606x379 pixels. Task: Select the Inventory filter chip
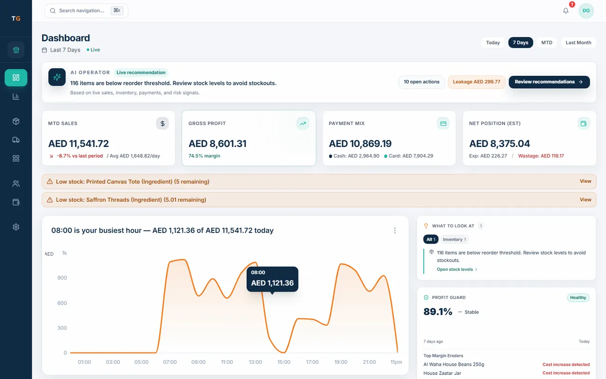454,240
